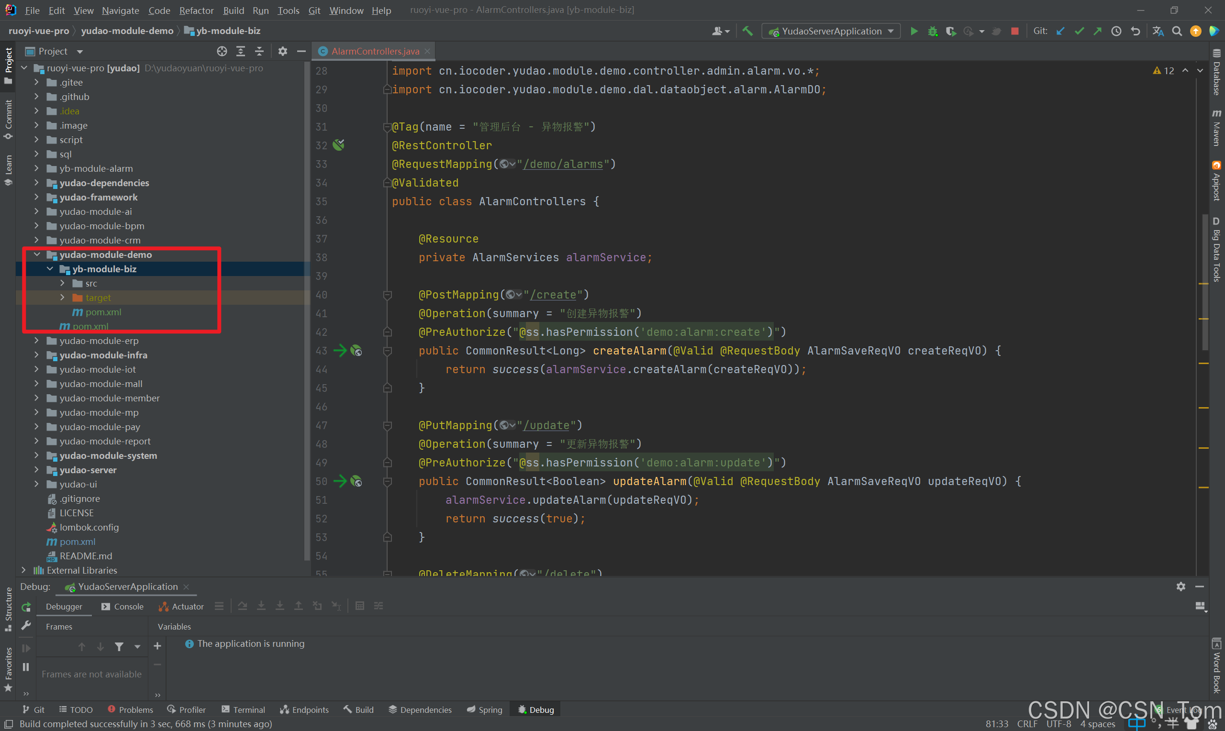This screenshot has width=1225, height=731.
Task: Open the Endpoints tool window
Action: 304,710
